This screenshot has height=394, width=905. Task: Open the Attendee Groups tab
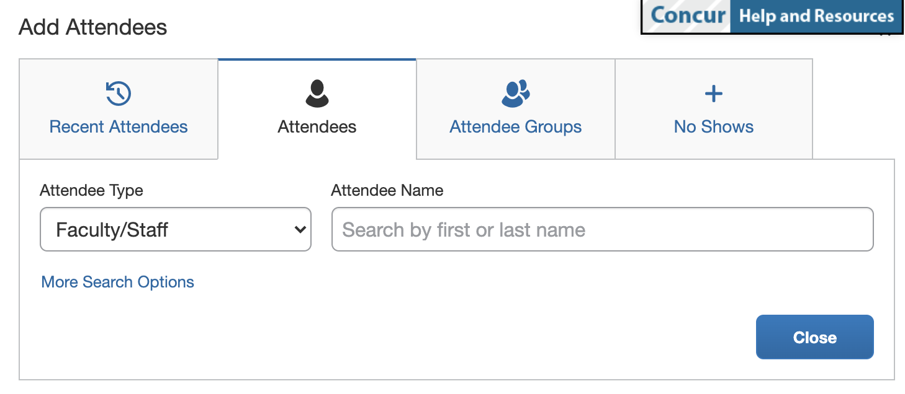click(515, 127)
